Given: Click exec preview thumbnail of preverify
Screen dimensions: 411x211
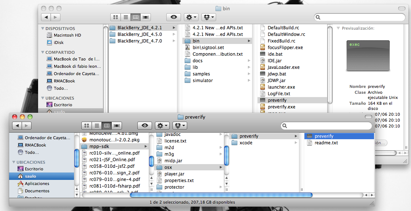Looking at the screenshot, I should click(x=368, y=56).
